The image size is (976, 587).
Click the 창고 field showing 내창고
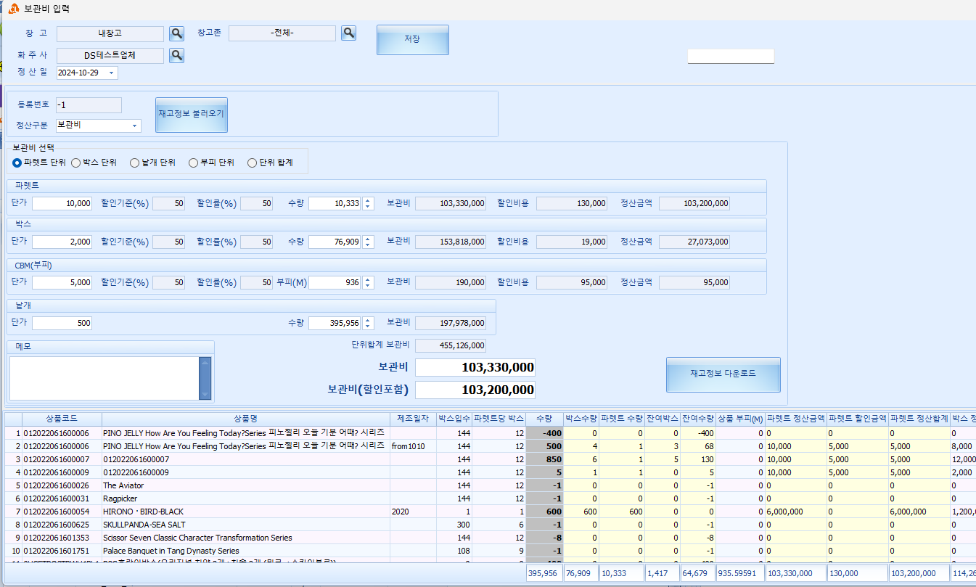(110, 33)
